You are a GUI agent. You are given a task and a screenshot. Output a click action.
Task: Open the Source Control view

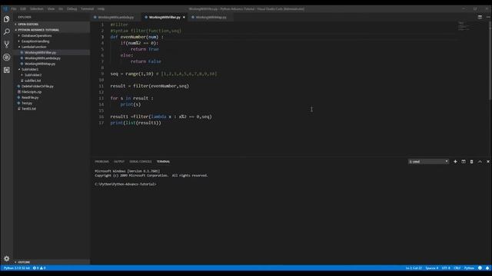pyautogui.click(x=7, y=44)
